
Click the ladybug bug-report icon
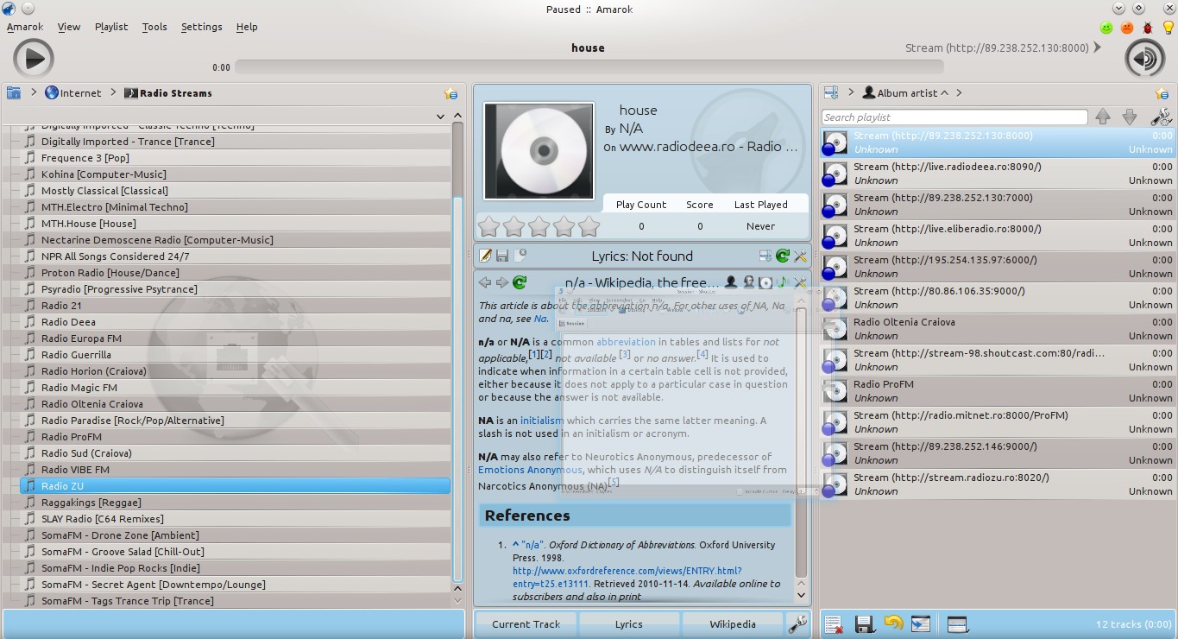(1147, 28)
